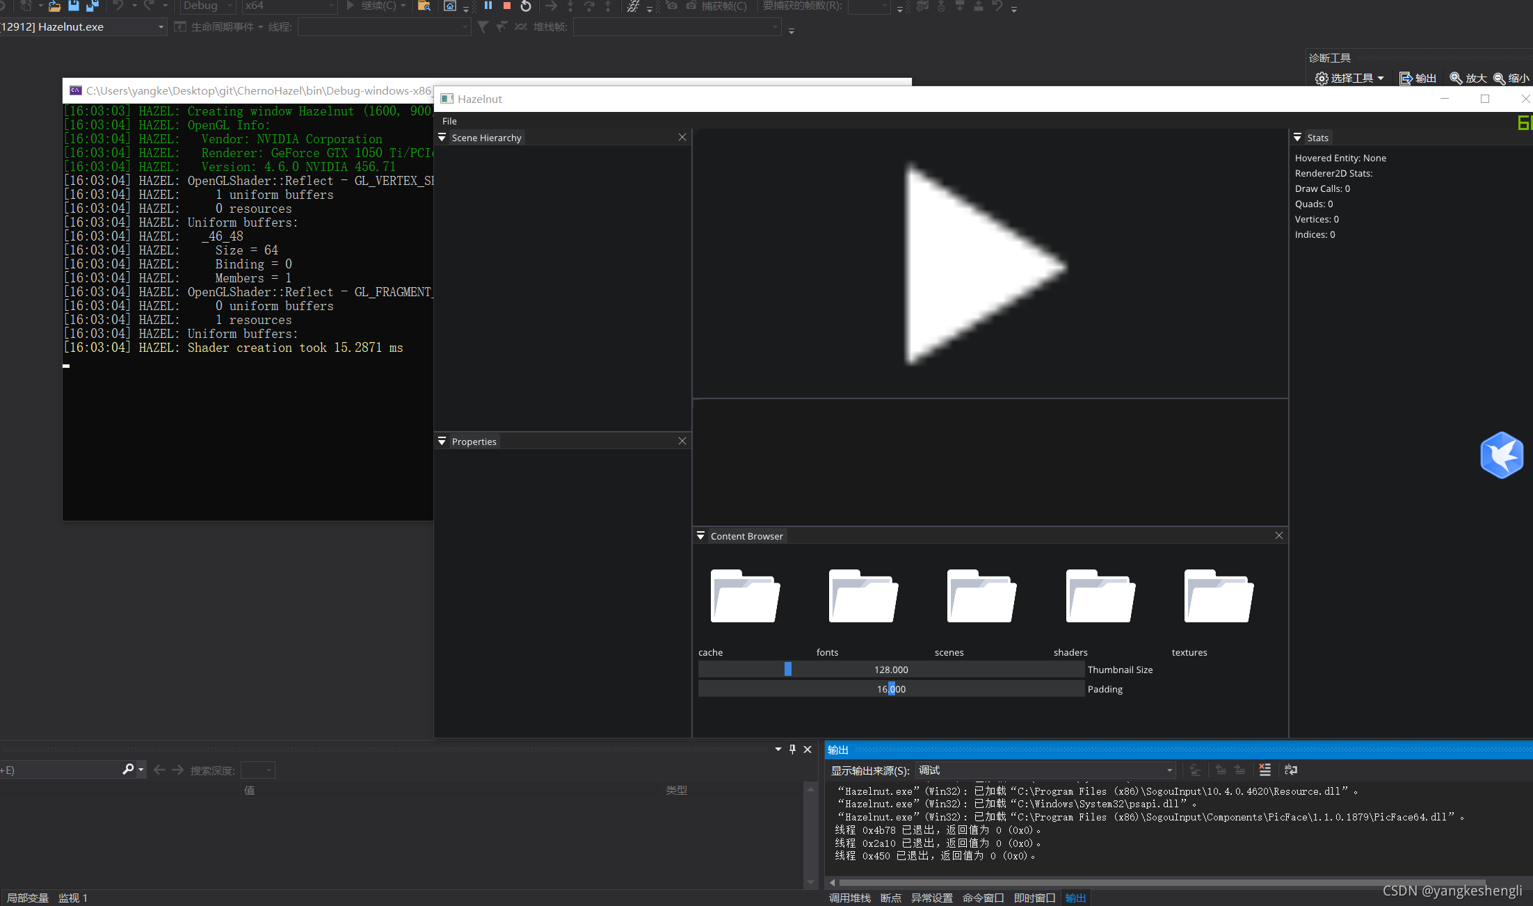The height and width of the screenshot is (906, 1533).
Task: Switch to the 断点 tab
Action: coord(891,898)
